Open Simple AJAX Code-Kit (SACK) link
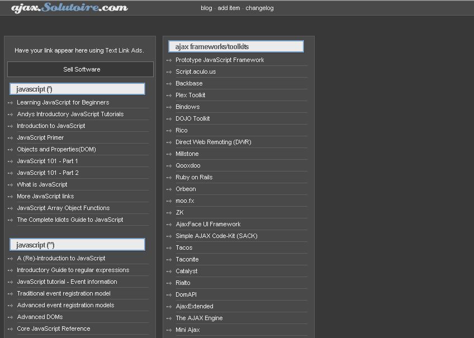The height and width of the screenshot is (338, 474). pos(216,236)
